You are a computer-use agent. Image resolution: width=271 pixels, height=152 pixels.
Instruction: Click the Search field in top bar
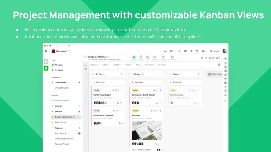pyautogui.click(x=215, y=51)
